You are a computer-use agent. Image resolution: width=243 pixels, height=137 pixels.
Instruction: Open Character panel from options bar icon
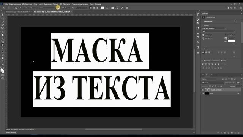[112, 8]
